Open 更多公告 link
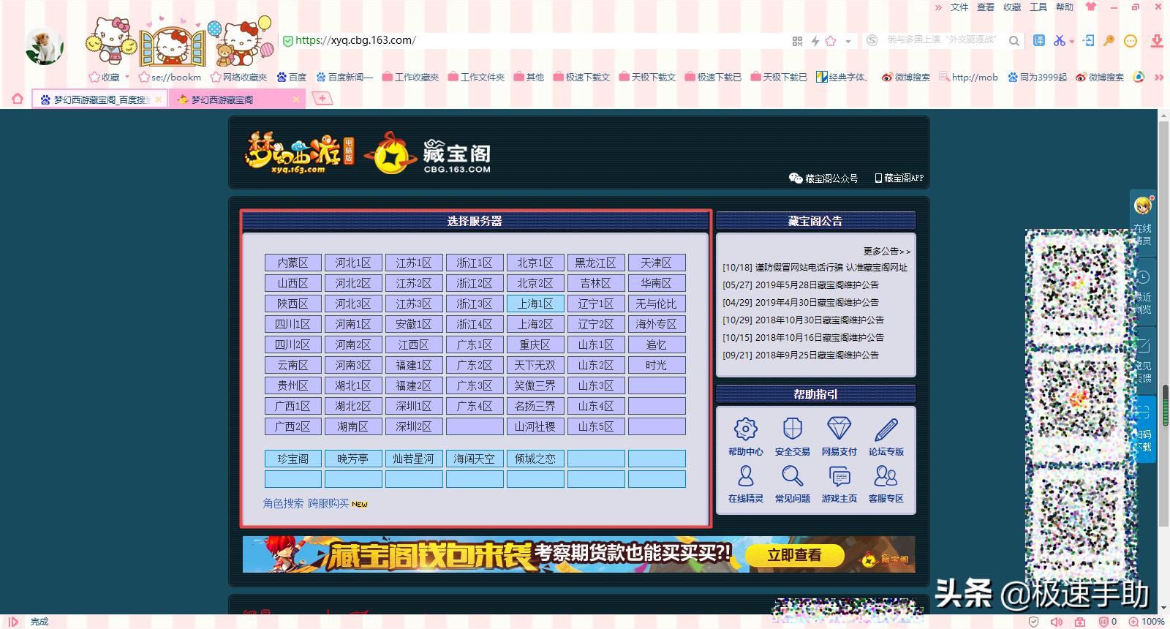Image resolution: width=1170 pixels, height=629 pixels. pos(886,251)
